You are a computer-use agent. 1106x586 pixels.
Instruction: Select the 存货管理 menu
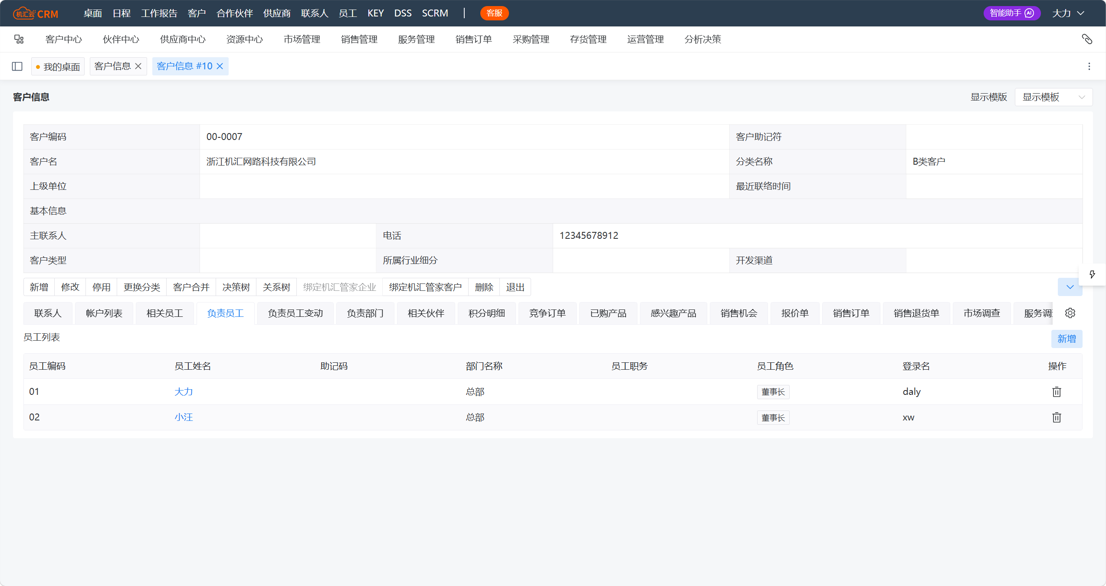[588, 39]
